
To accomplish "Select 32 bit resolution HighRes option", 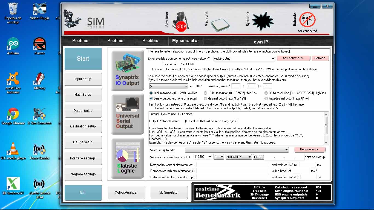I will [x=266, y=93].
